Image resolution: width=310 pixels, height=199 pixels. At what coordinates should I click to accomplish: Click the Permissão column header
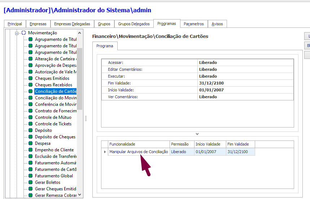tap(182, 144)
